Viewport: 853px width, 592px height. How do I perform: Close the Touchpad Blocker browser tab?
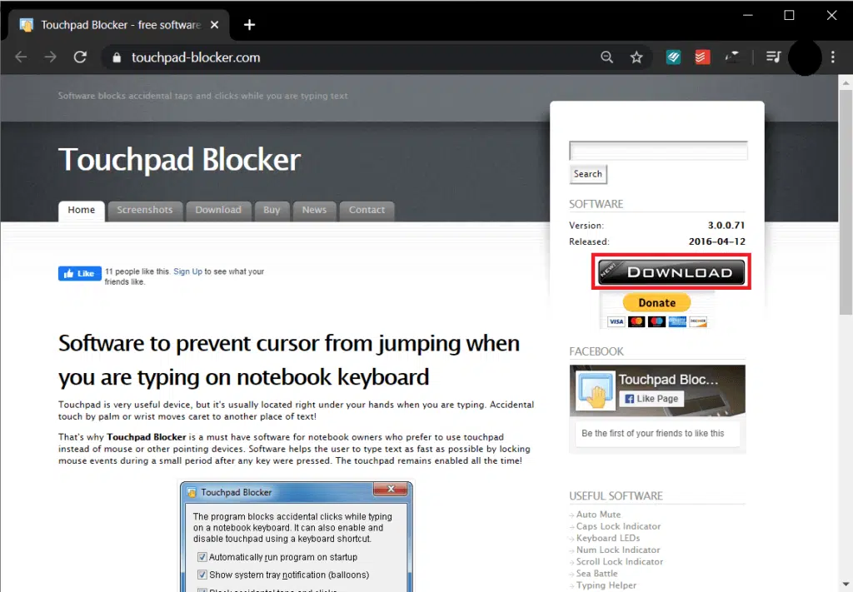[214, 25]
